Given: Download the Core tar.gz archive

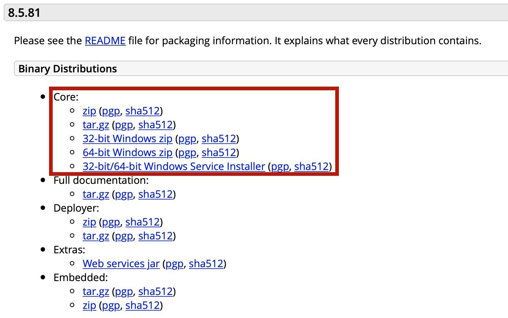Looking at the screenshot, I should tap(96, 125).
